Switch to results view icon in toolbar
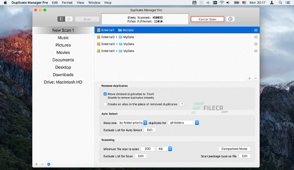 point(69,19)
